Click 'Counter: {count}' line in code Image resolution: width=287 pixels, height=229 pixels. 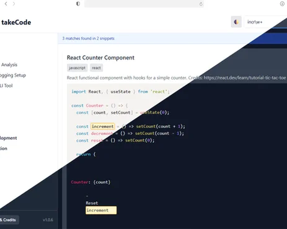point(91,182)
